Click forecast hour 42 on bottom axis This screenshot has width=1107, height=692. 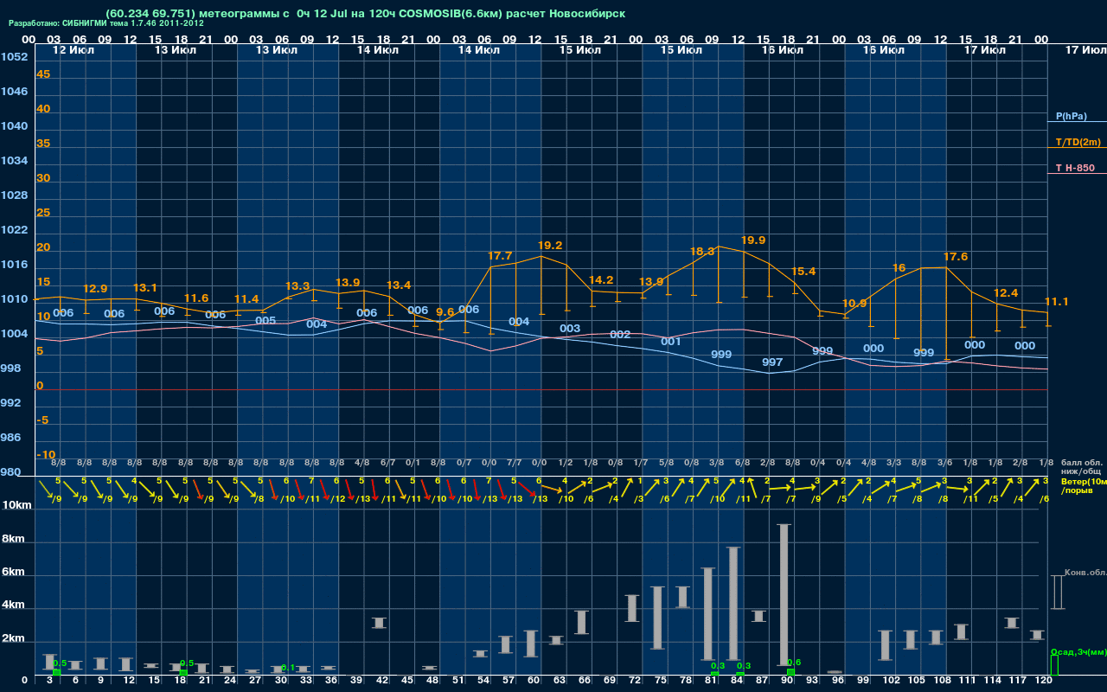(381, 681)
